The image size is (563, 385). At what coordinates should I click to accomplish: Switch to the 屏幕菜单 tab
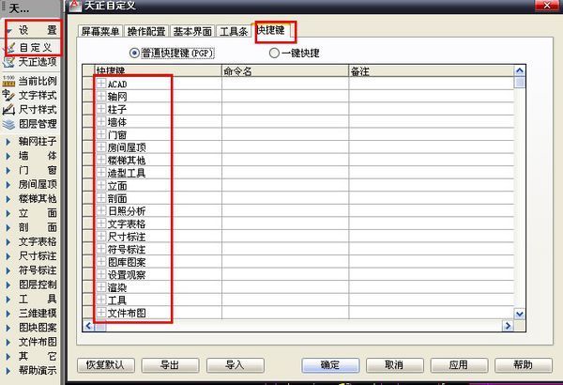pos(100,31)
